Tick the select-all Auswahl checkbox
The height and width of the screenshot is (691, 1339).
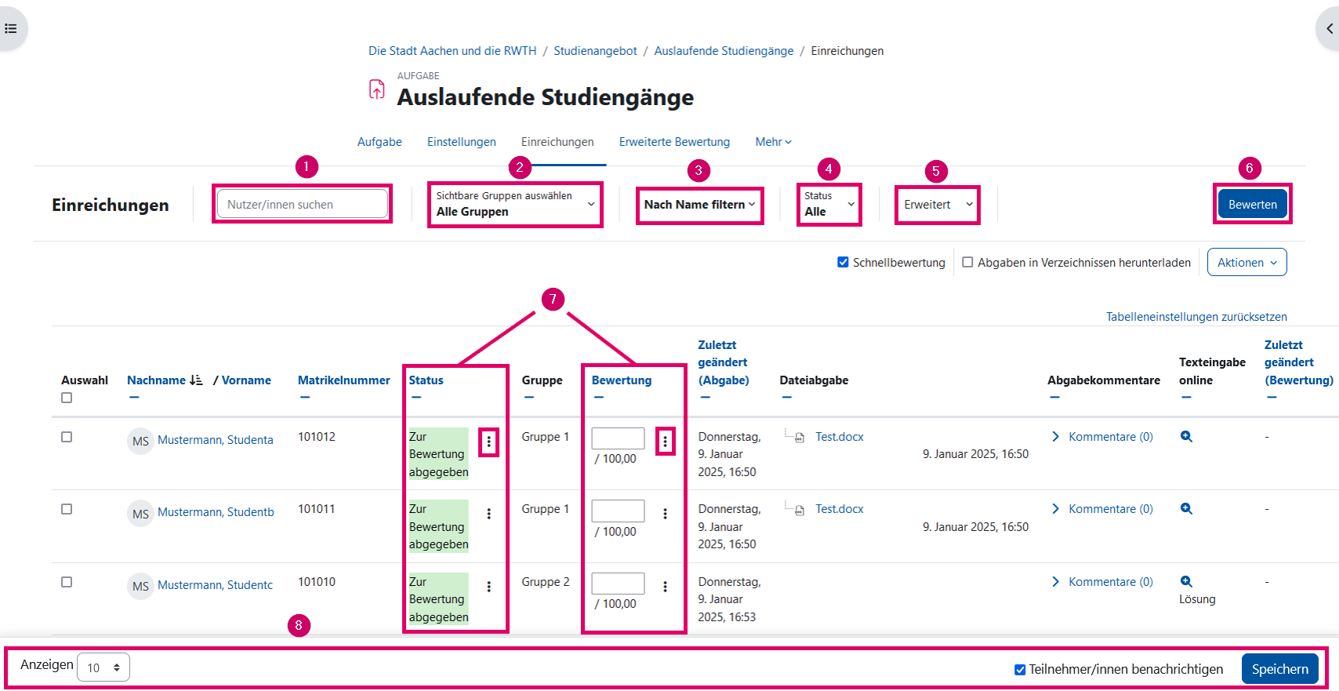(x=67, y=398)
